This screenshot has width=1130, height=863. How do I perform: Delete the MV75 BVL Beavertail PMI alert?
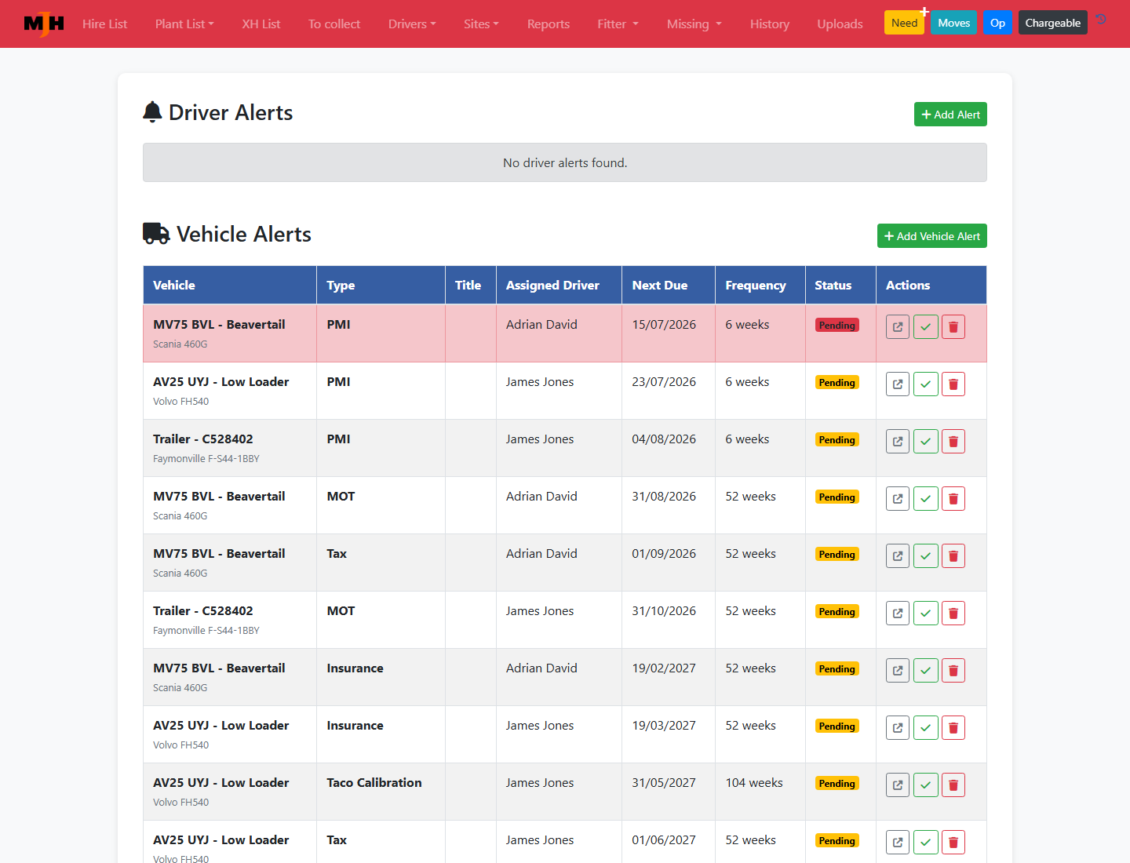(x=953, y=327)
